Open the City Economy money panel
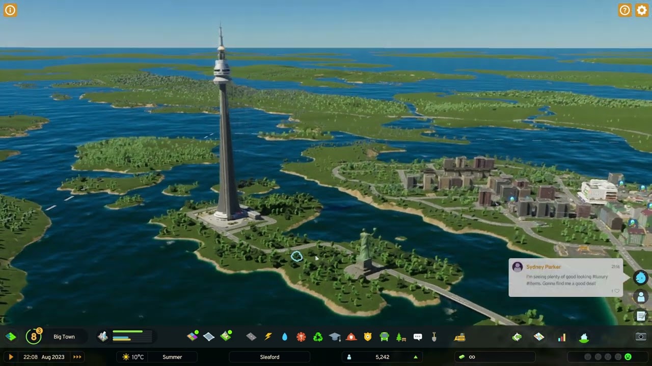 tap(517, 337)
